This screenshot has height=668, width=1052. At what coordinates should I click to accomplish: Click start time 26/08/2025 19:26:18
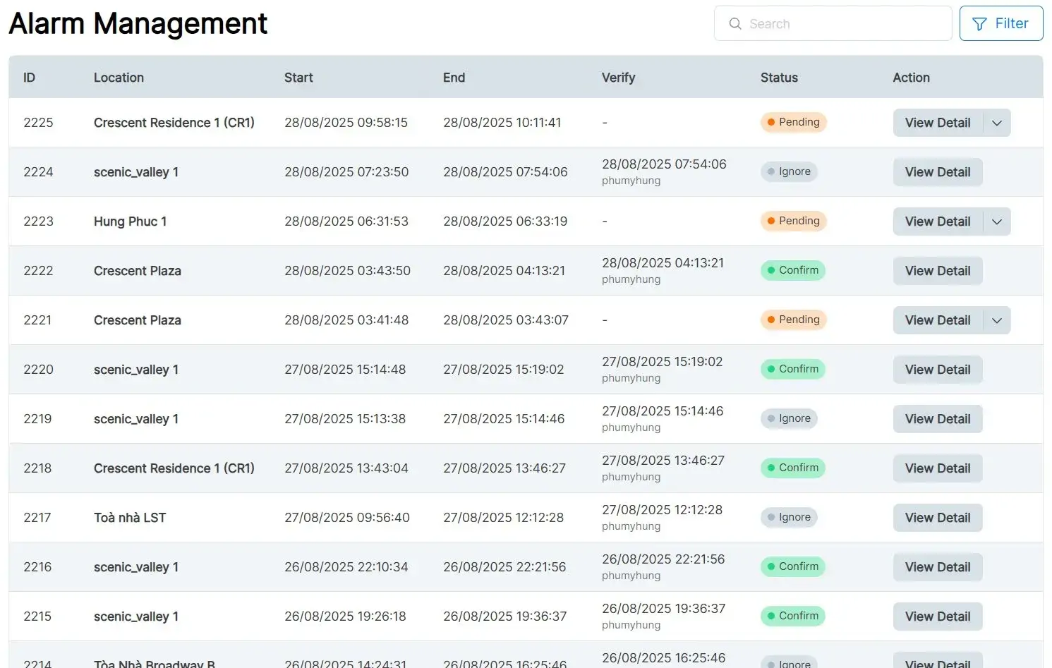coord(345,617)
